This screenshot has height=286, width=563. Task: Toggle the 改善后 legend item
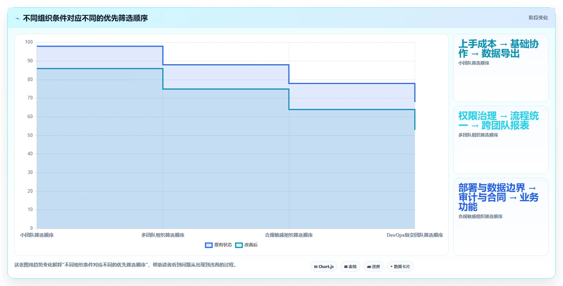[246, 245]
